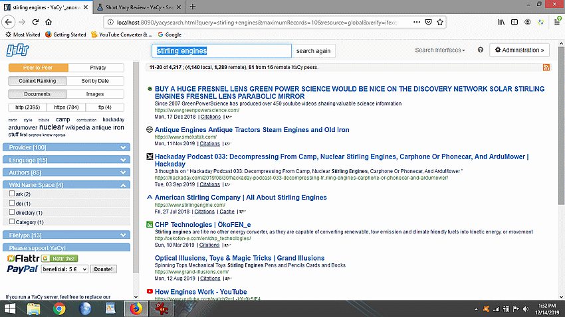This screenshot has width=565, height=317.
Task: Open the Administration menu
Action: 520,50
